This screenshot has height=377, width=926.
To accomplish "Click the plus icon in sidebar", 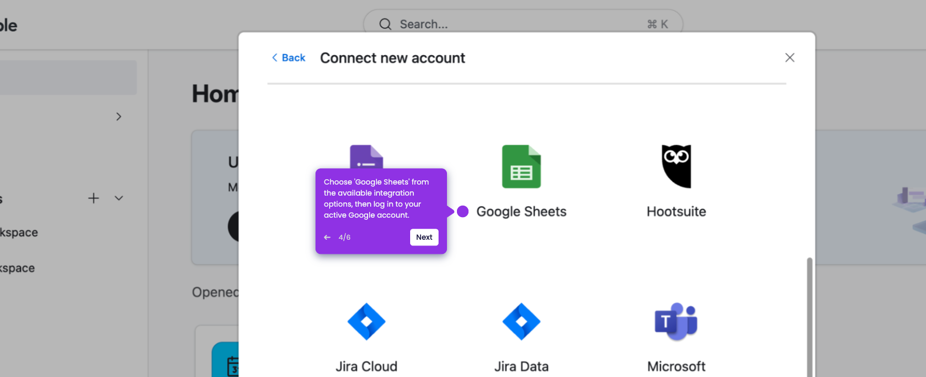I will pos(94,198).
